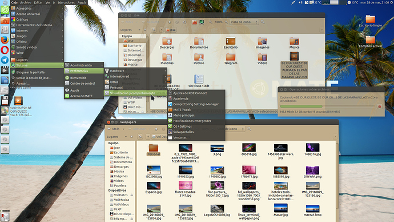Open Ventanas menu entry
This screenshot has height=222, width=394.
(196, 137)
